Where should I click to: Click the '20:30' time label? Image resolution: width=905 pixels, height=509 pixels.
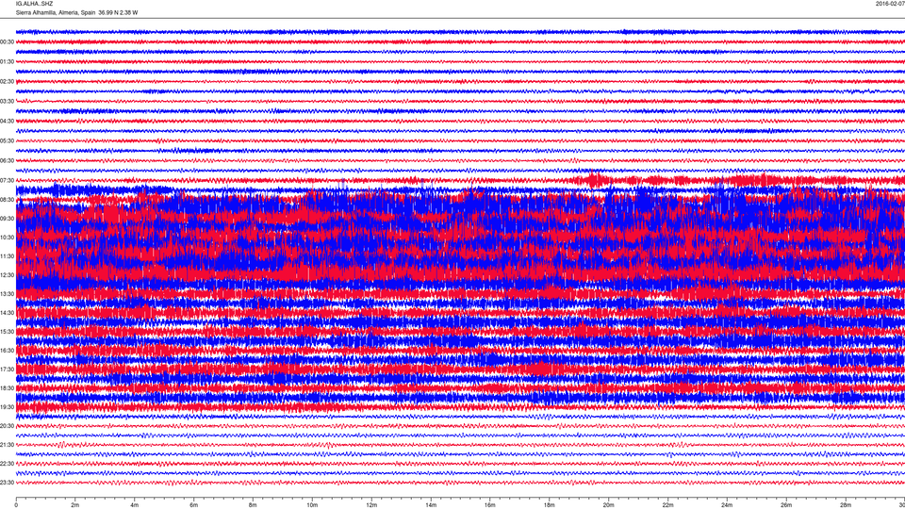[x=7, y=426]
